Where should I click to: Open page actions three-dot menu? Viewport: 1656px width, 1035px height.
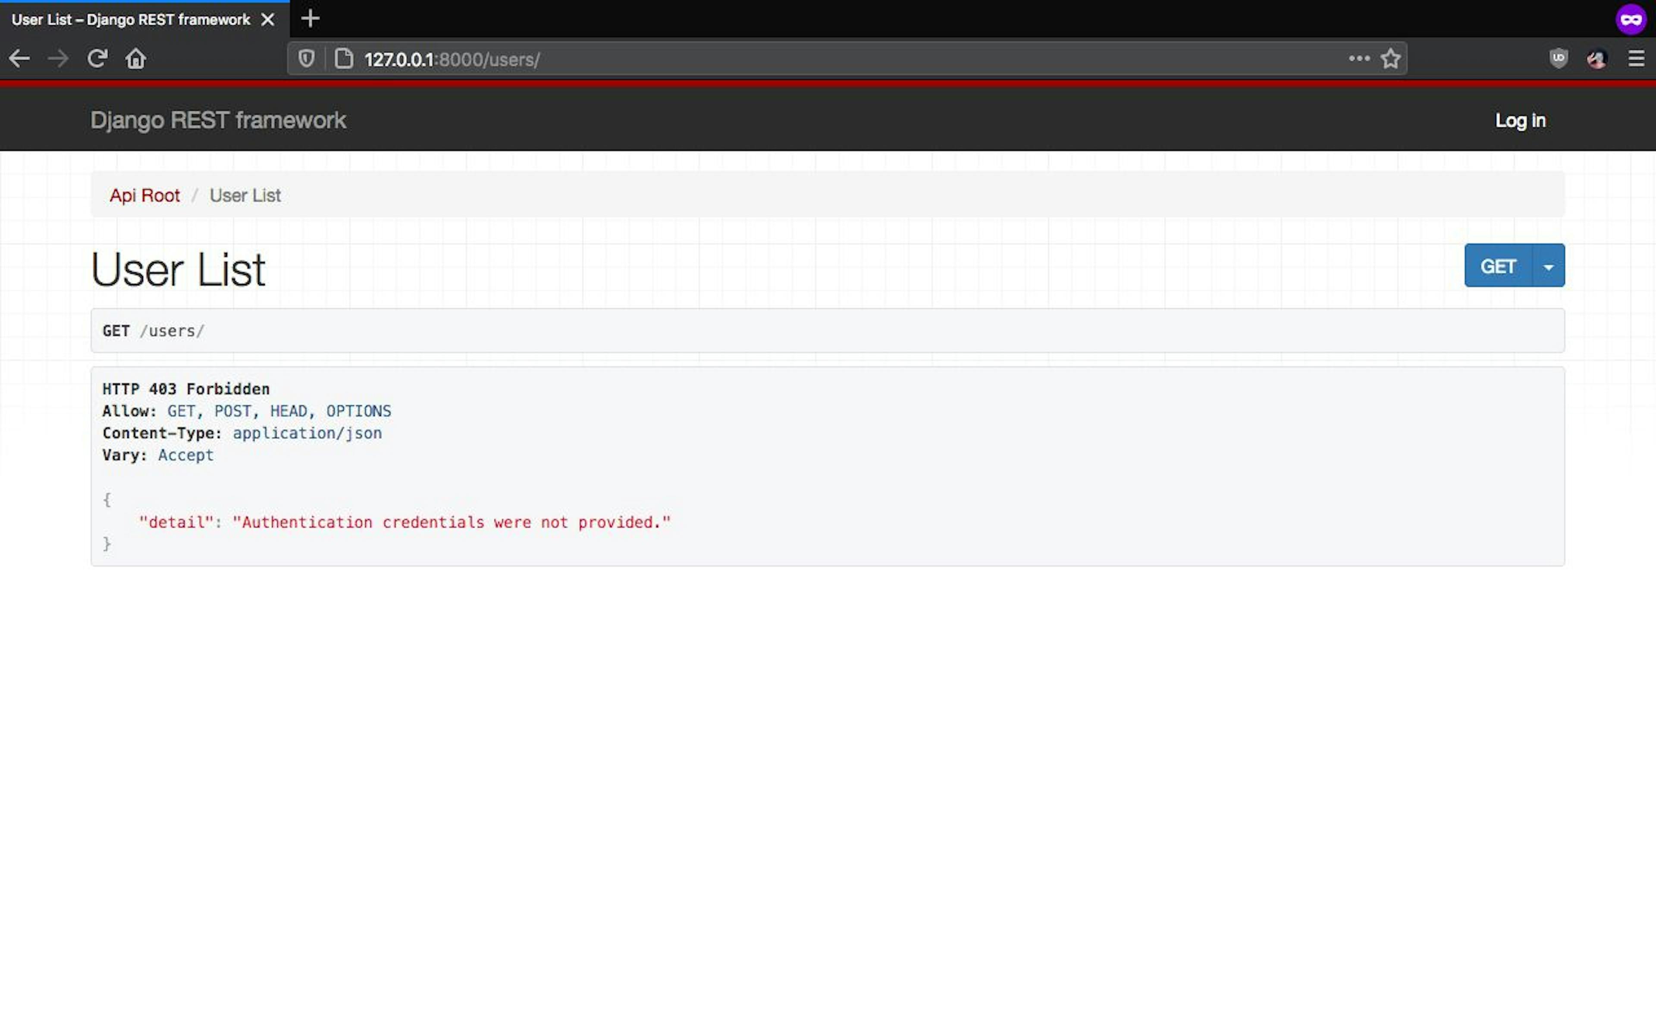[x=1359, y=59]
